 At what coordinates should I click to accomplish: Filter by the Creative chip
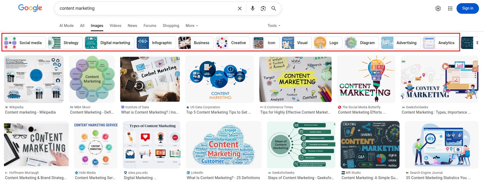click(x=233, y=43)
